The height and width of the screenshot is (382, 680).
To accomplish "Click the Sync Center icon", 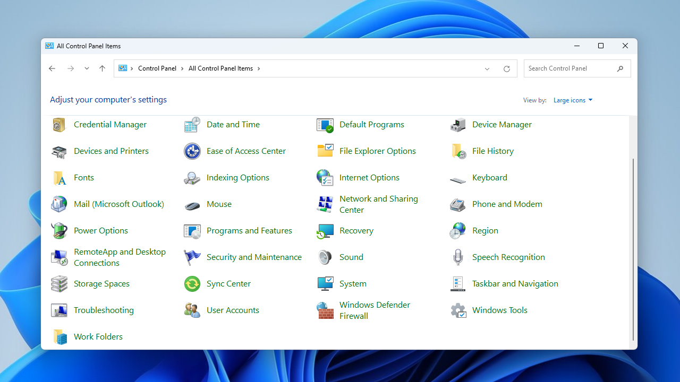I will pyautogui.click(x=192, y=284).
